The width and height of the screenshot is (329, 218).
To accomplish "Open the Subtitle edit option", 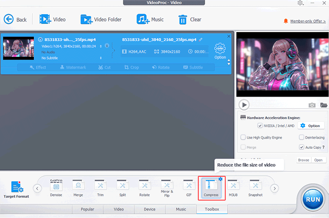I will pyautogui.click(x=193, y=67).
